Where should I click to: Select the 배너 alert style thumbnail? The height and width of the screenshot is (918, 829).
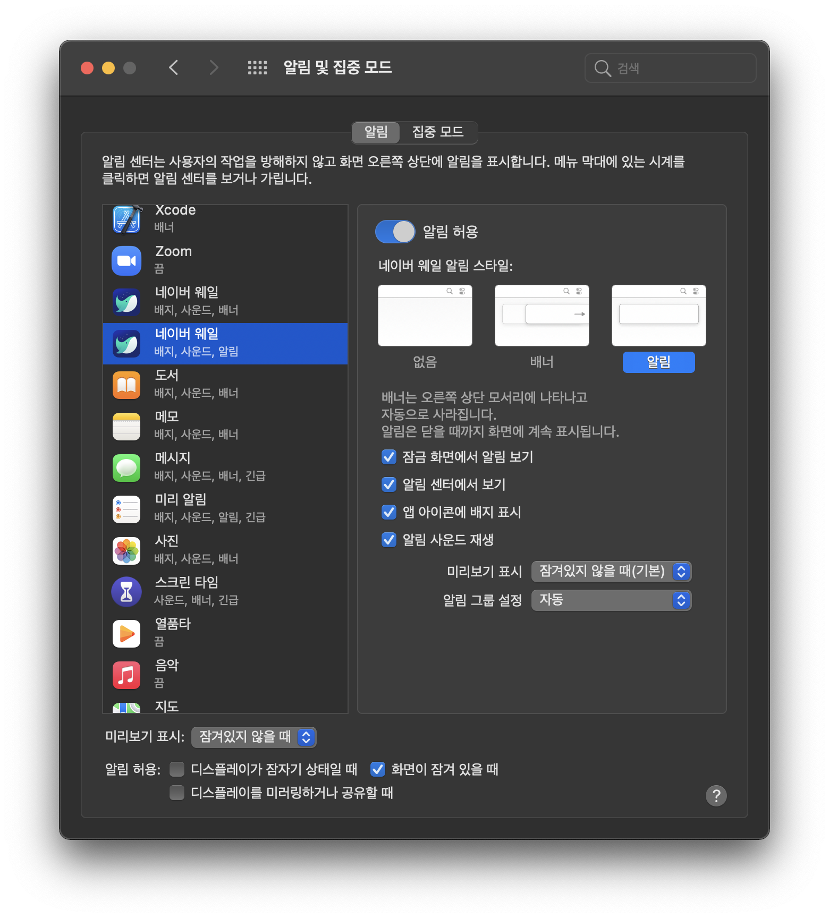tap(542, 316)
